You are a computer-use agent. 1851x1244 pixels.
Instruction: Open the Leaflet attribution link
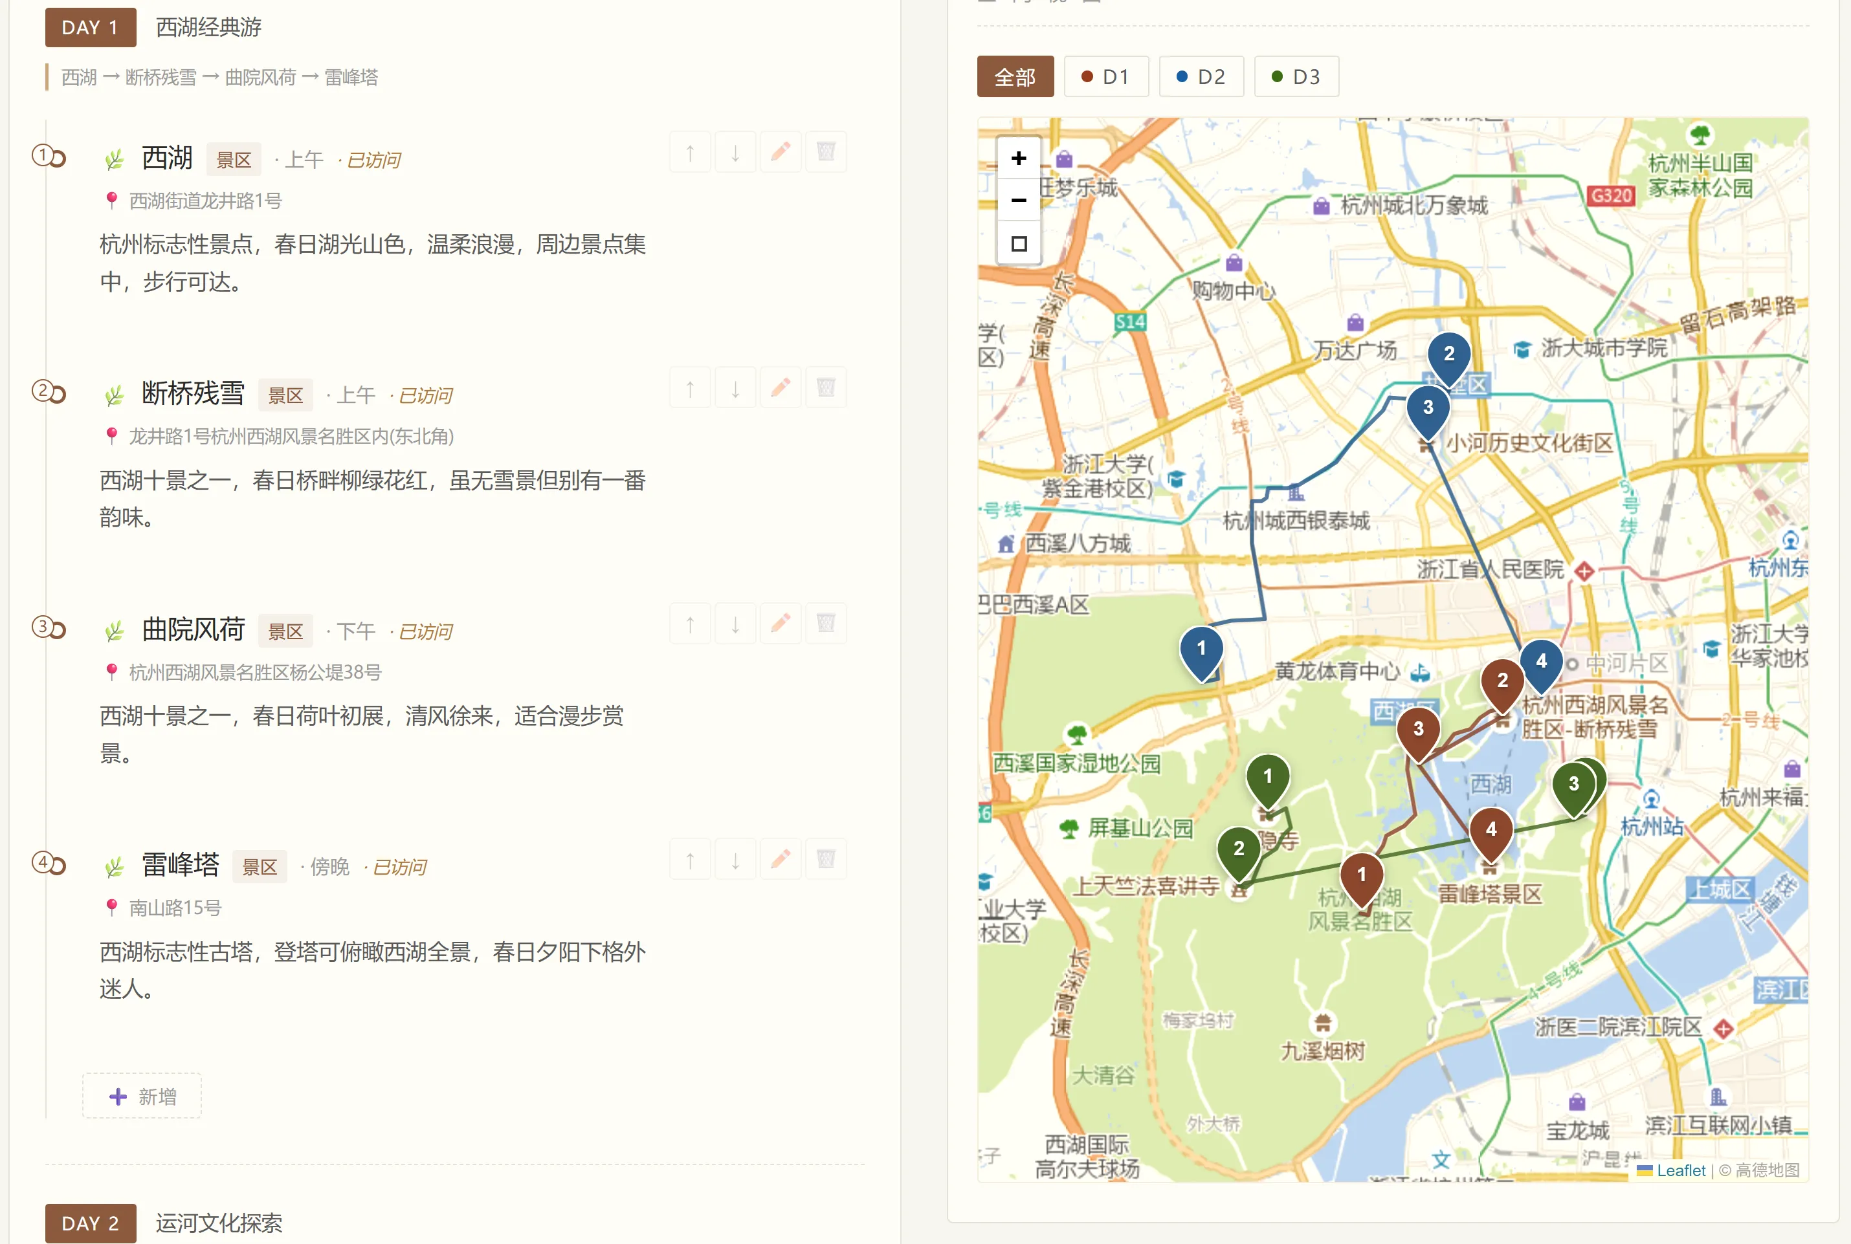[1671, 1170]
